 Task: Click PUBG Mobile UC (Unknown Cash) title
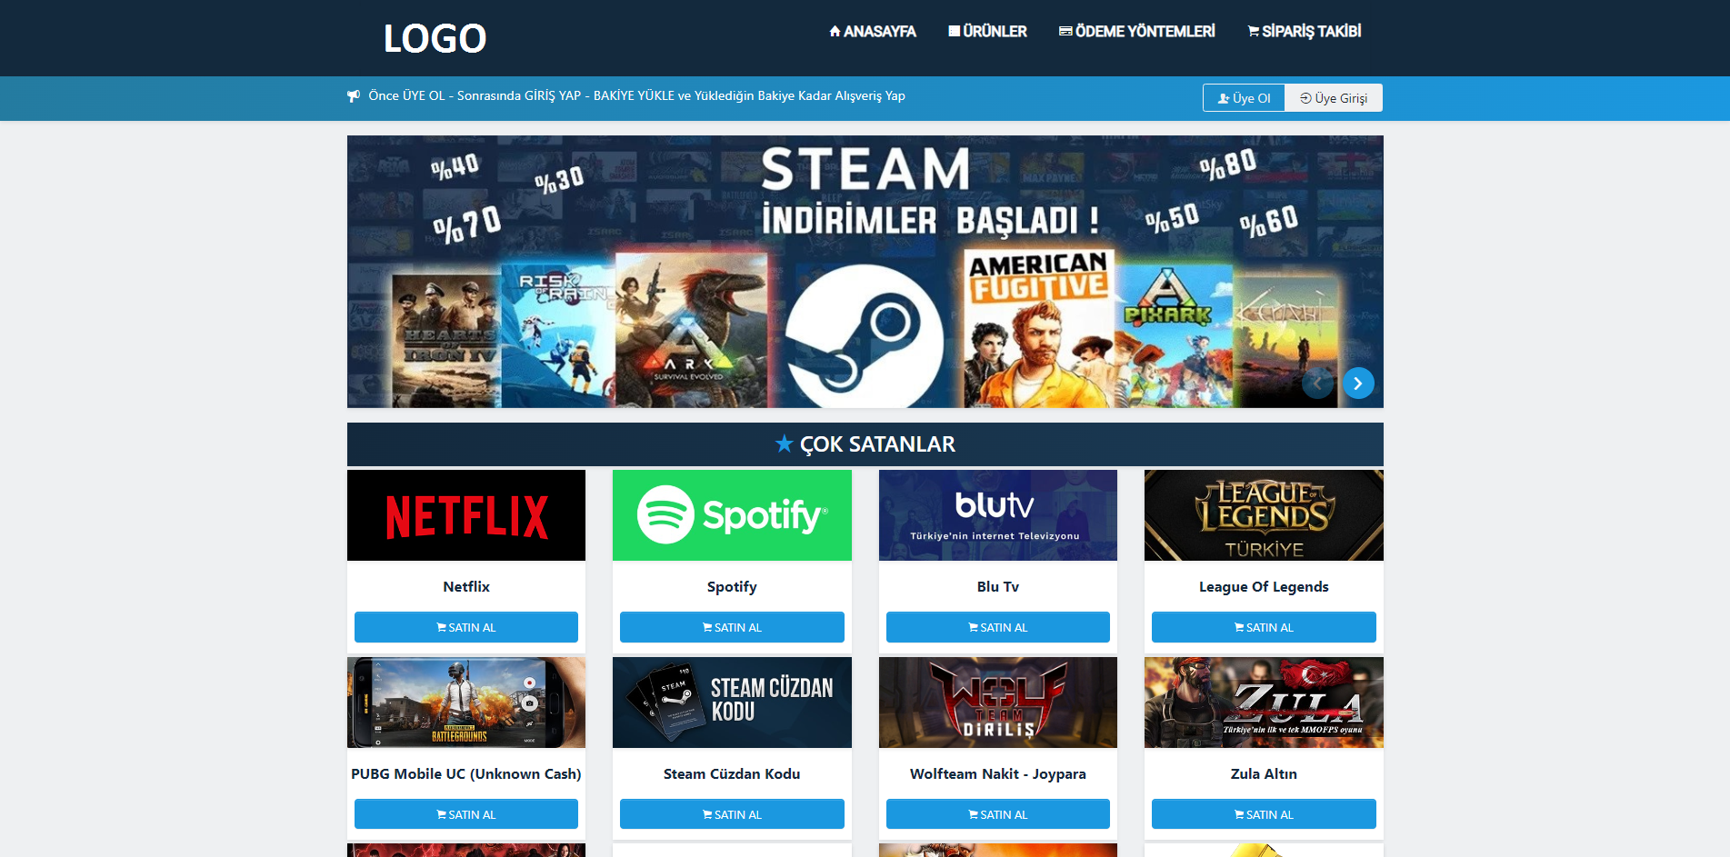466,774
